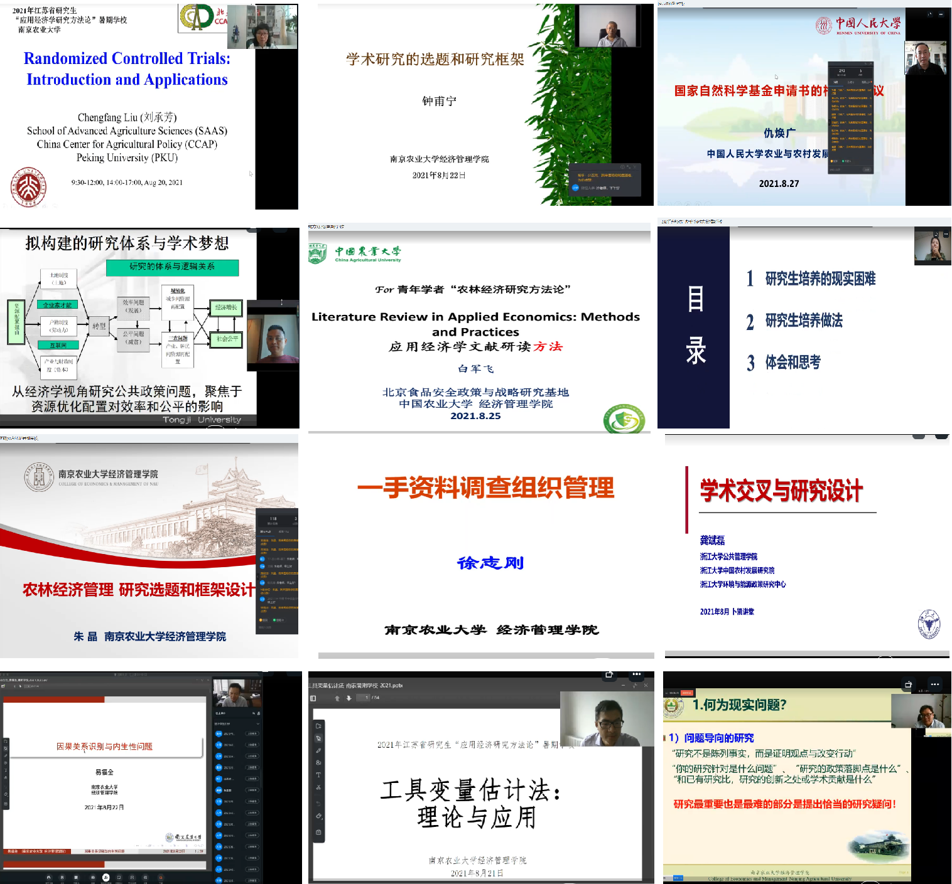Pick the eraser tool in 工具变量估计法 toolbar
The height and width of the screenshot is (884, 952).
(318, 816)
